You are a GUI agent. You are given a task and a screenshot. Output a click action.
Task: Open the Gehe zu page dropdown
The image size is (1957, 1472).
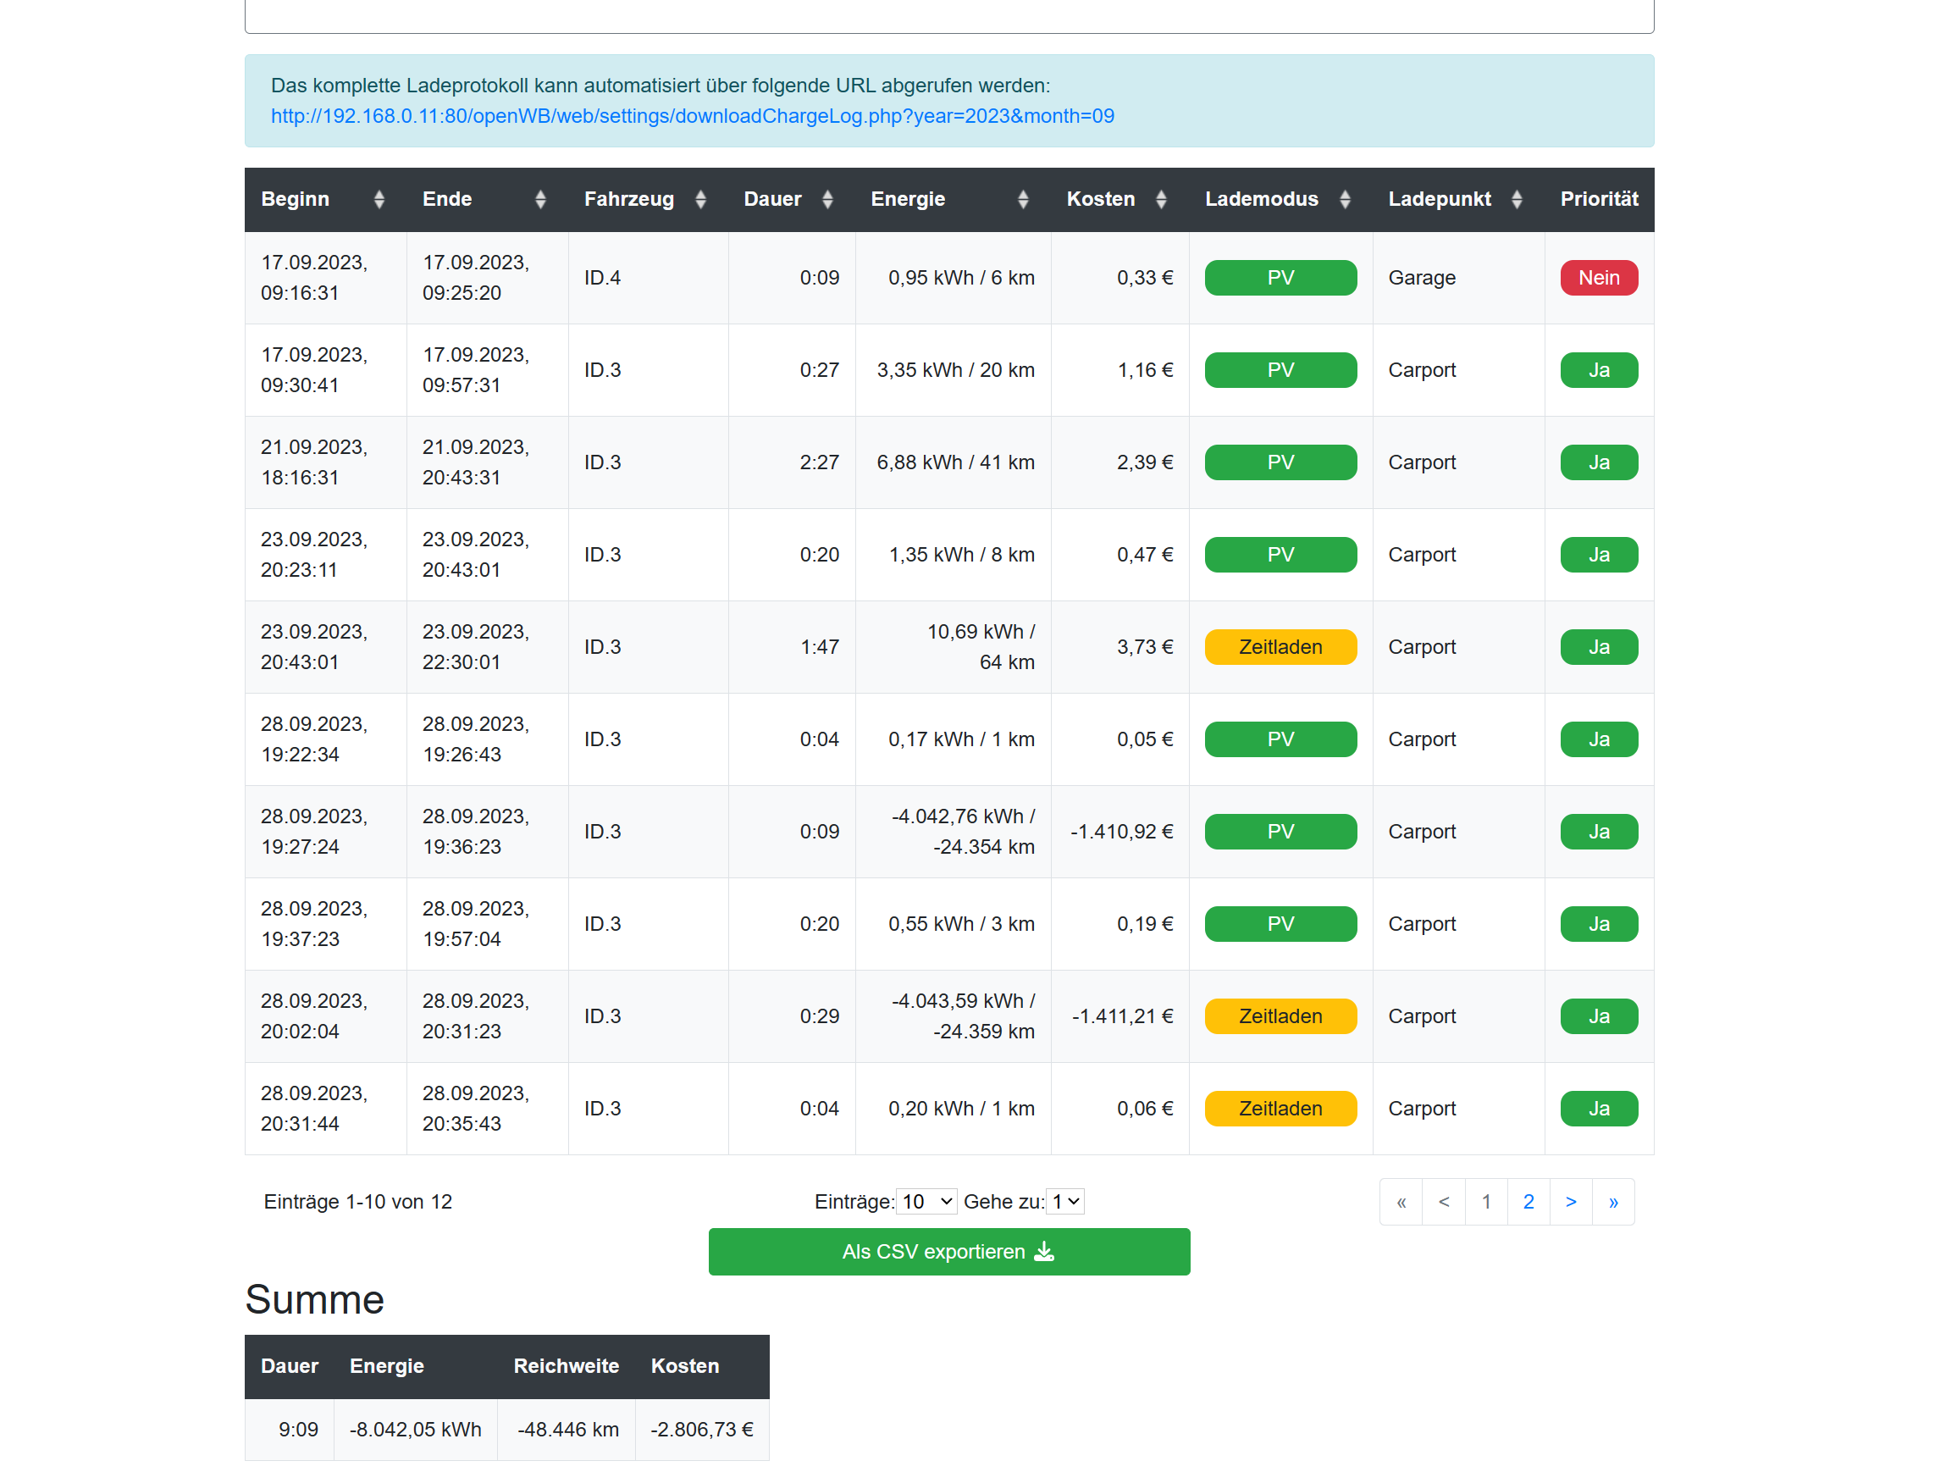[x=1064, y=1200]
